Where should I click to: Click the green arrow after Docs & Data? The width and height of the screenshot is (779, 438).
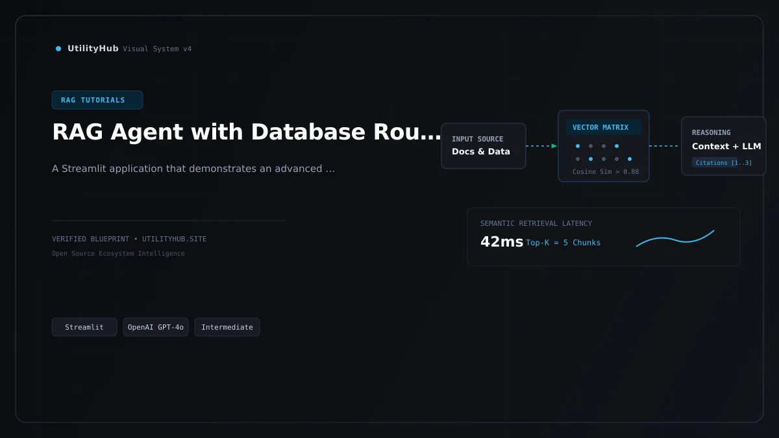tap(554, 146)
